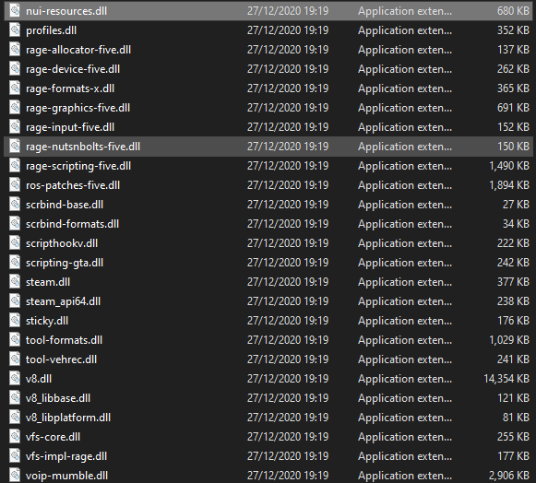Click the sticky.dll file icon
This screenshot has height=483, width=536.
click(x=15, y=321)
